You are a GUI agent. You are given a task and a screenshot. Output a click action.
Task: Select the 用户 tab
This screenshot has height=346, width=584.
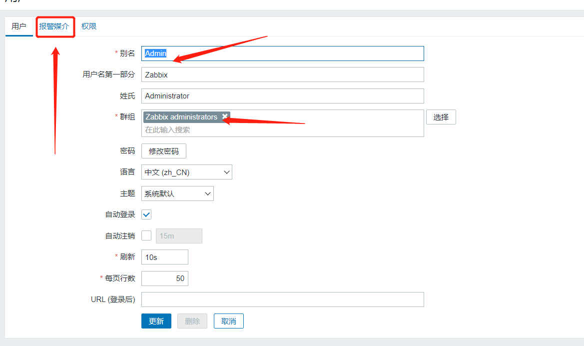[x=19, y=26]
